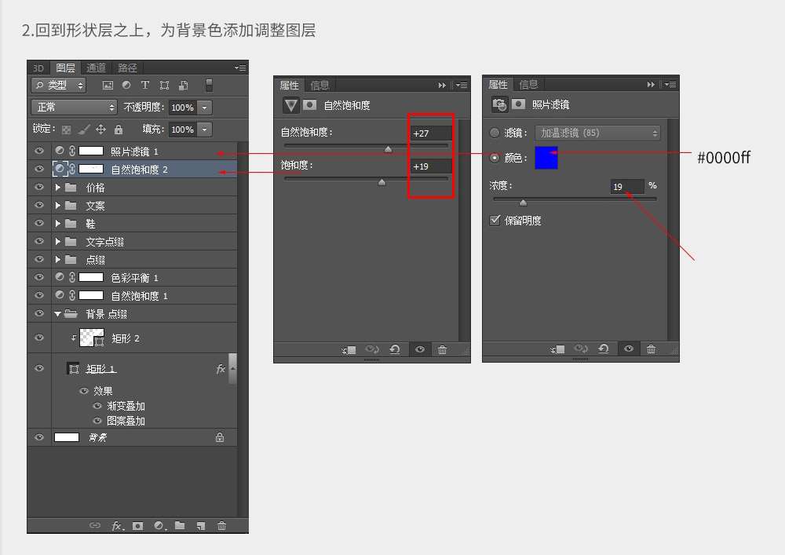The image size is (785, 555).
Task: Click trash icon in Vibrance properties panel
Action: tap(442, 349)
